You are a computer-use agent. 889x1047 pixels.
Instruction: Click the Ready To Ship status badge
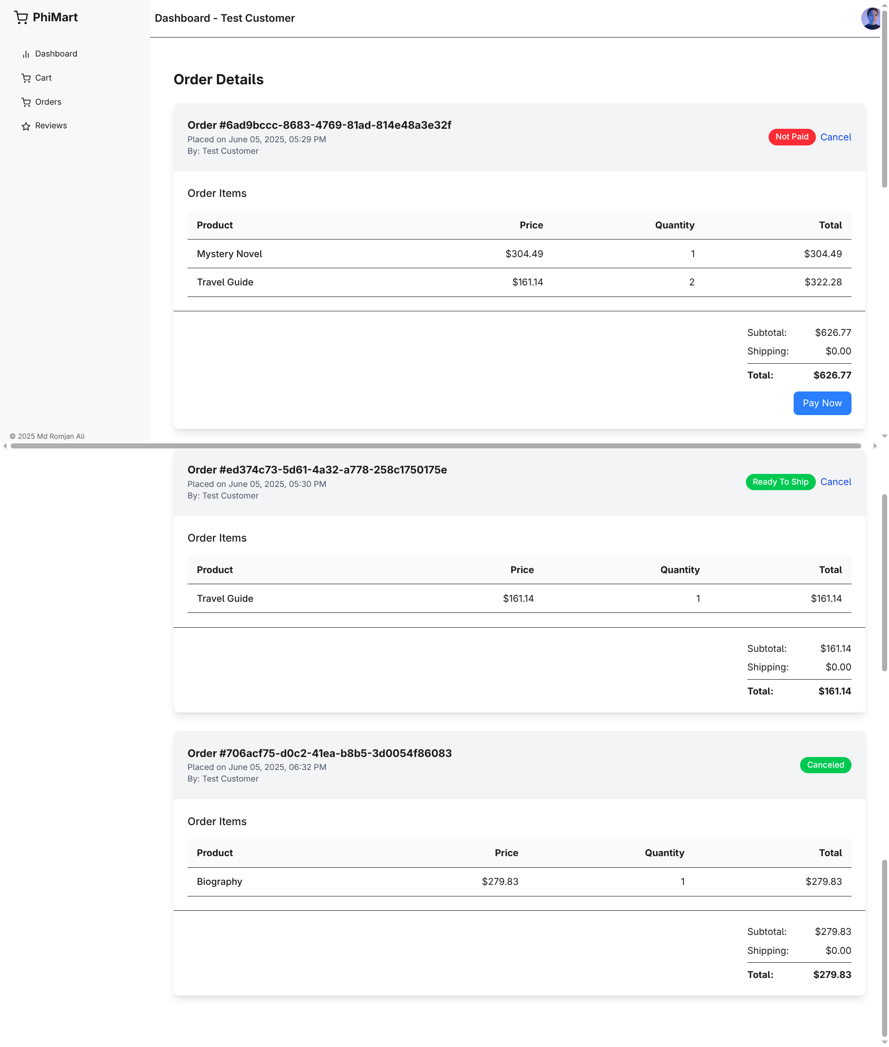coord(780,482)
